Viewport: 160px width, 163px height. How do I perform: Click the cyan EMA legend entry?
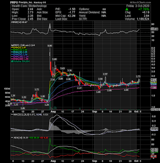point(19,52)
